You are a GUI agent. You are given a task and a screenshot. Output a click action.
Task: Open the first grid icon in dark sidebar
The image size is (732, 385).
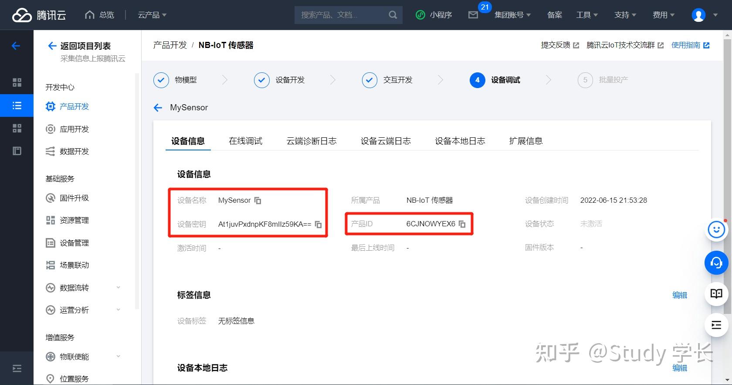[x=17, y=82]
